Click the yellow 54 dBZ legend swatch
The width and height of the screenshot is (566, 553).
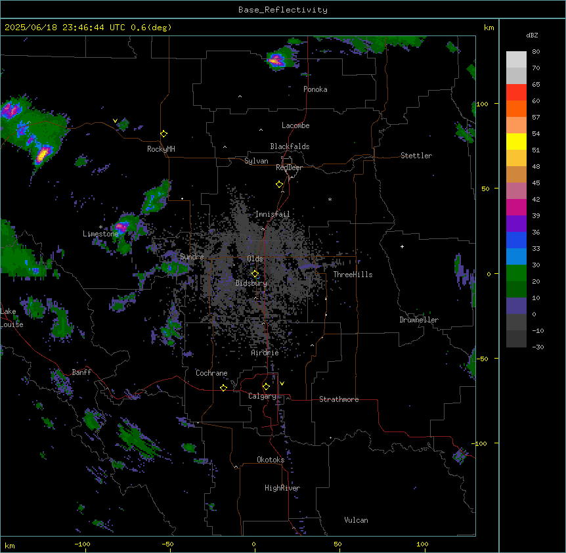516,141
